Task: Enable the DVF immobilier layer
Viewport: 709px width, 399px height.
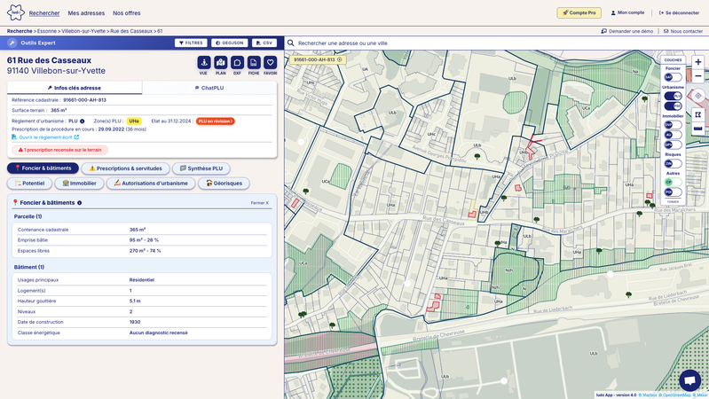Action: tap(674, 125)
